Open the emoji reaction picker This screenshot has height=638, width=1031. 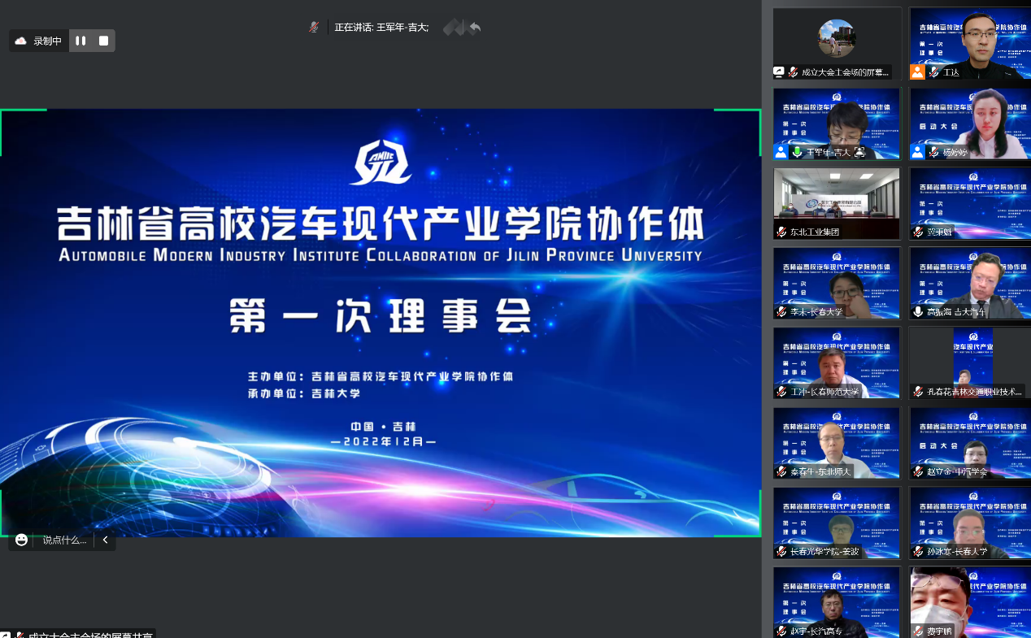[21, 540]
